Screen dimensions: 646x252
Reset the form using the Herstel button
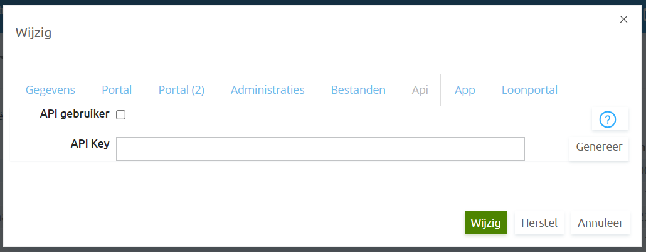(539, 223)
